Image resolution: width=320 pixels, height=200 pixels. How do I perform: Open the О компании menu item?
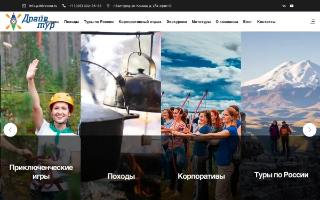click(227, 22)
